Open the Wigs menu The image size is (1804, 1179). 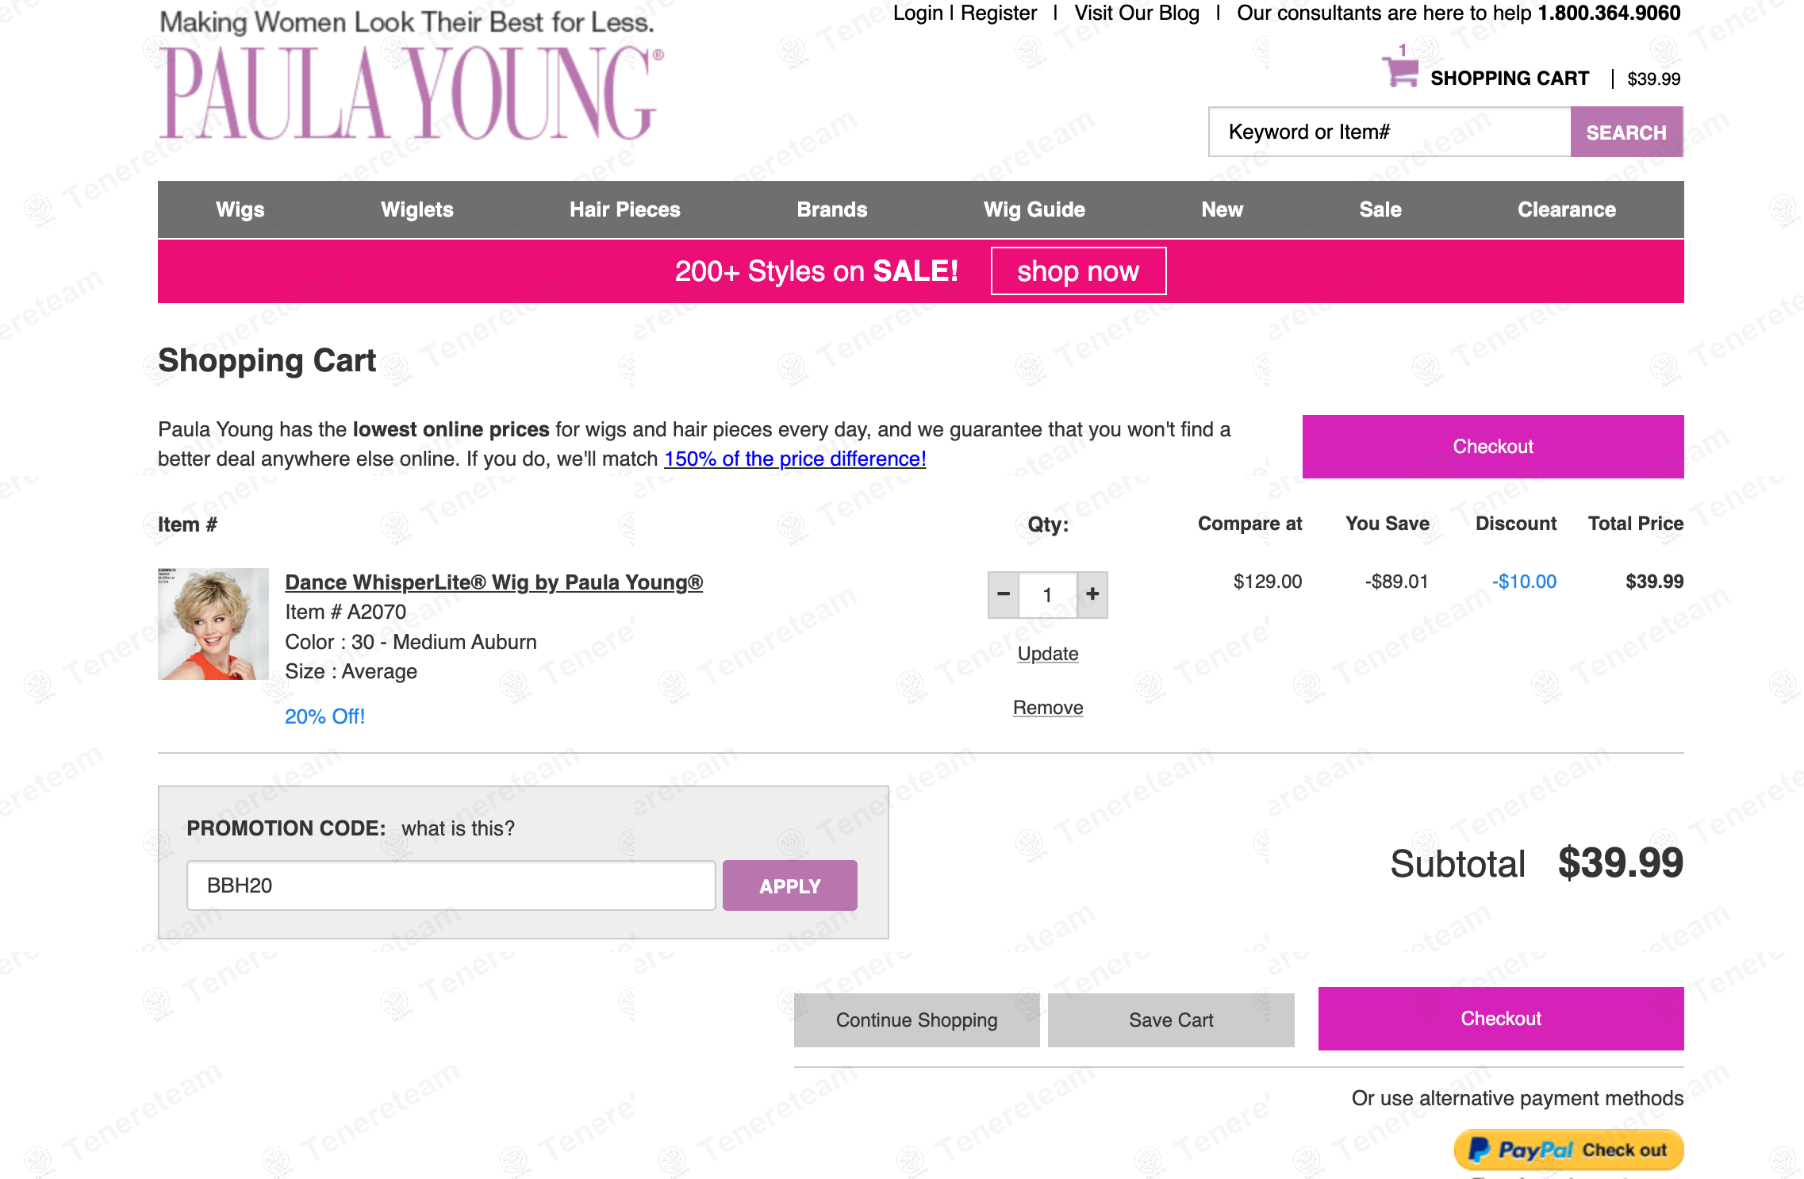coord(240,209)
